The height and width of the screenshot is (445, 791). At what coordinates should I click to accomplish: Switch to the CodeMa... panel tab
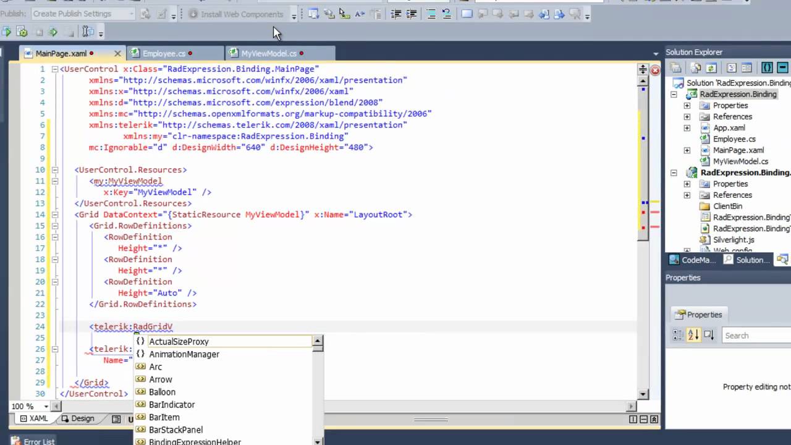click(692, 260)
